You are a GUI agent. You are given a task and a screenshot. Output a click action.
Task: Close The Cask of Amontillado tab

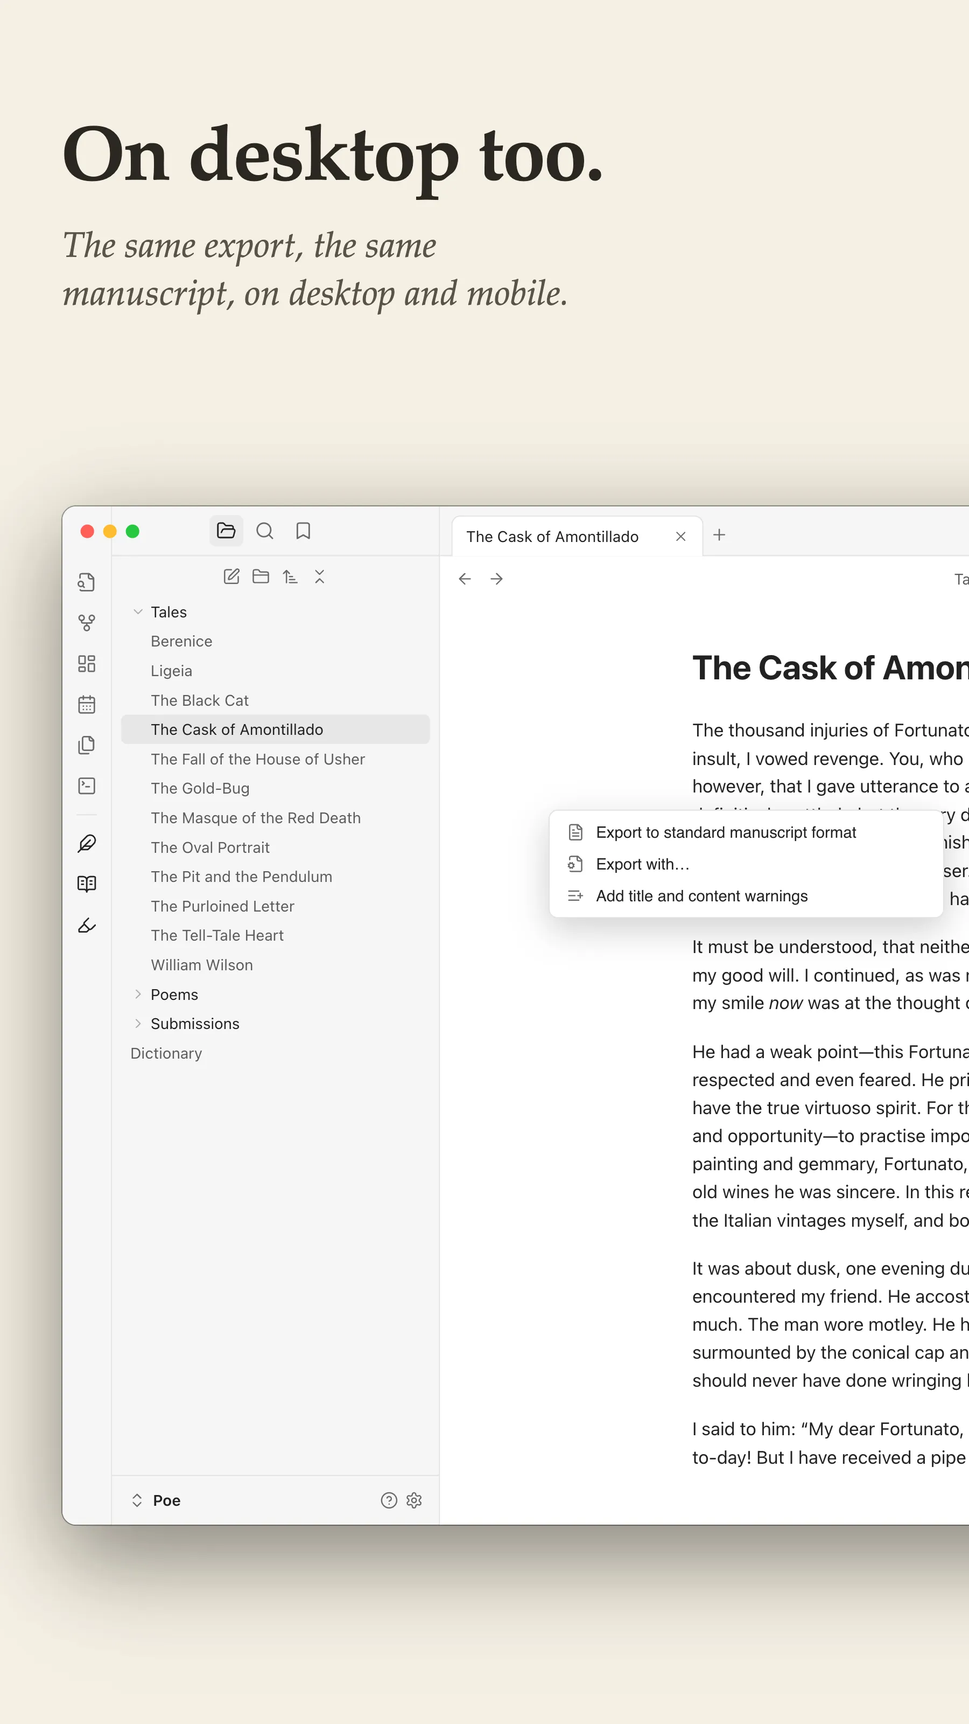click(681, 537)
